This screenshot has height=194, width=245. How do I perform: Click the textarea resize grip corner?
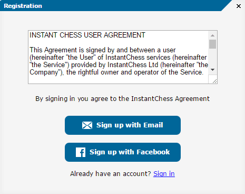click(214, 81)
